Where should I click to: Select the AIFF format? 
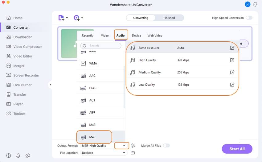coord(101,112)
